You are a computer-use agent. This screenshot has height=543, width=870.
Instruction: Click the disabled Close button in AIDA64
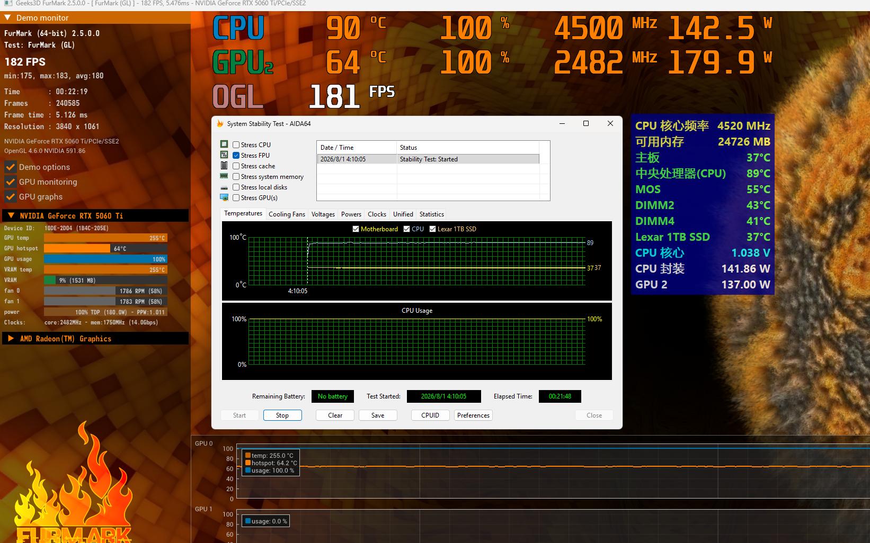point(594,415)
